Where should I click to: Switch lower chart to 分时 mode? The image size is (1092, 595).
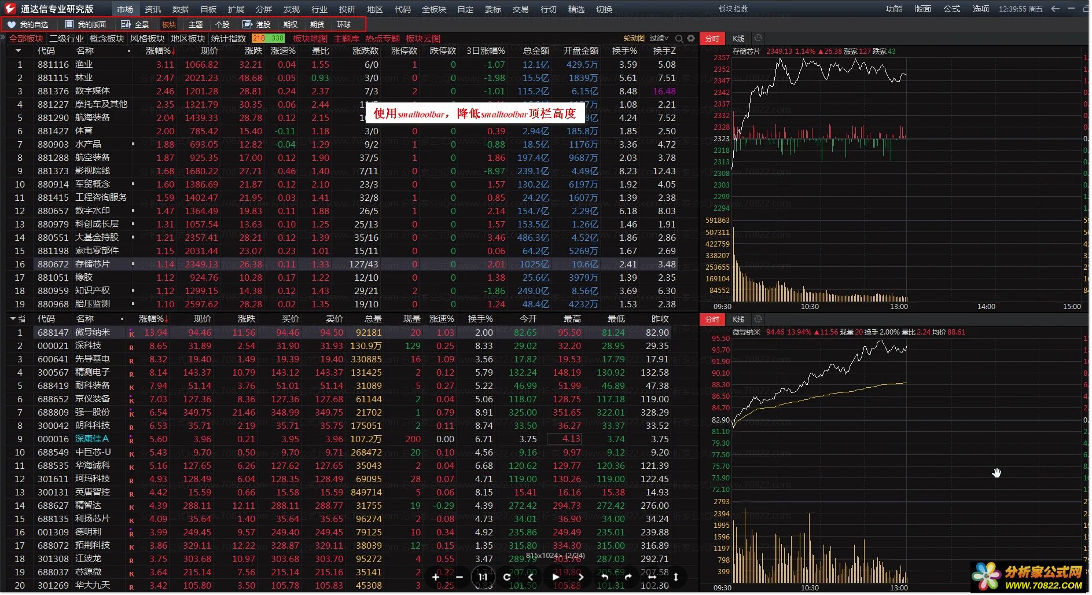[x=712, y=319]
